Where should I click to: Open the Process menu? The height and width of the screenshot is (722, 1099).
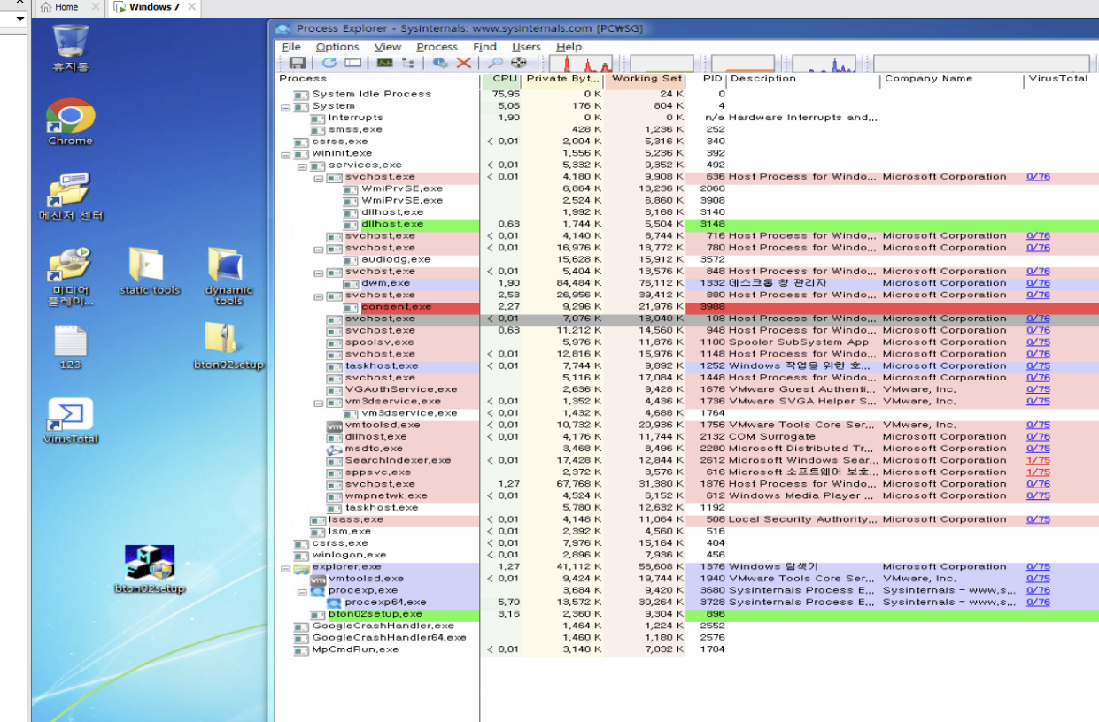click(x=437, y=47)
